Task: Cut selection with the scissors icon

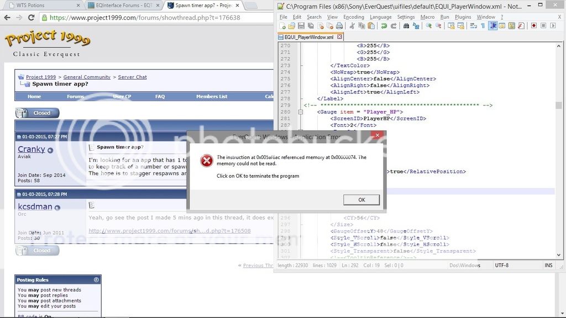Action: pos(352,26)
